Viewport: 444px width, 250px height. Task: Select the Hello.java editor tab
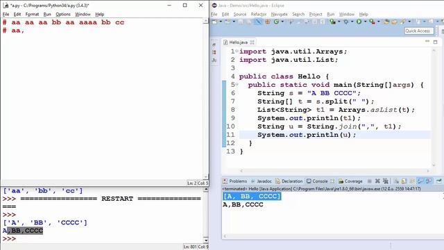point(238,42)
